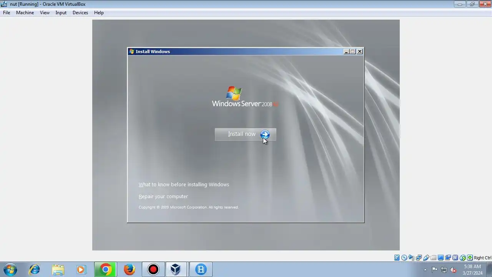Open What to know before installing Windows
Viewport: 492px width, 277px height.
click(184, 185)
